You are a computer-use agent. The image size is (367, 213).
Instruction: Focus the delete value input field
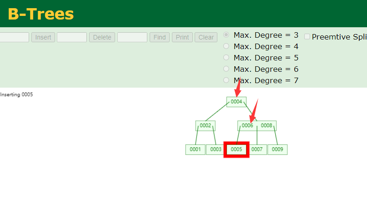click(72, 37)
